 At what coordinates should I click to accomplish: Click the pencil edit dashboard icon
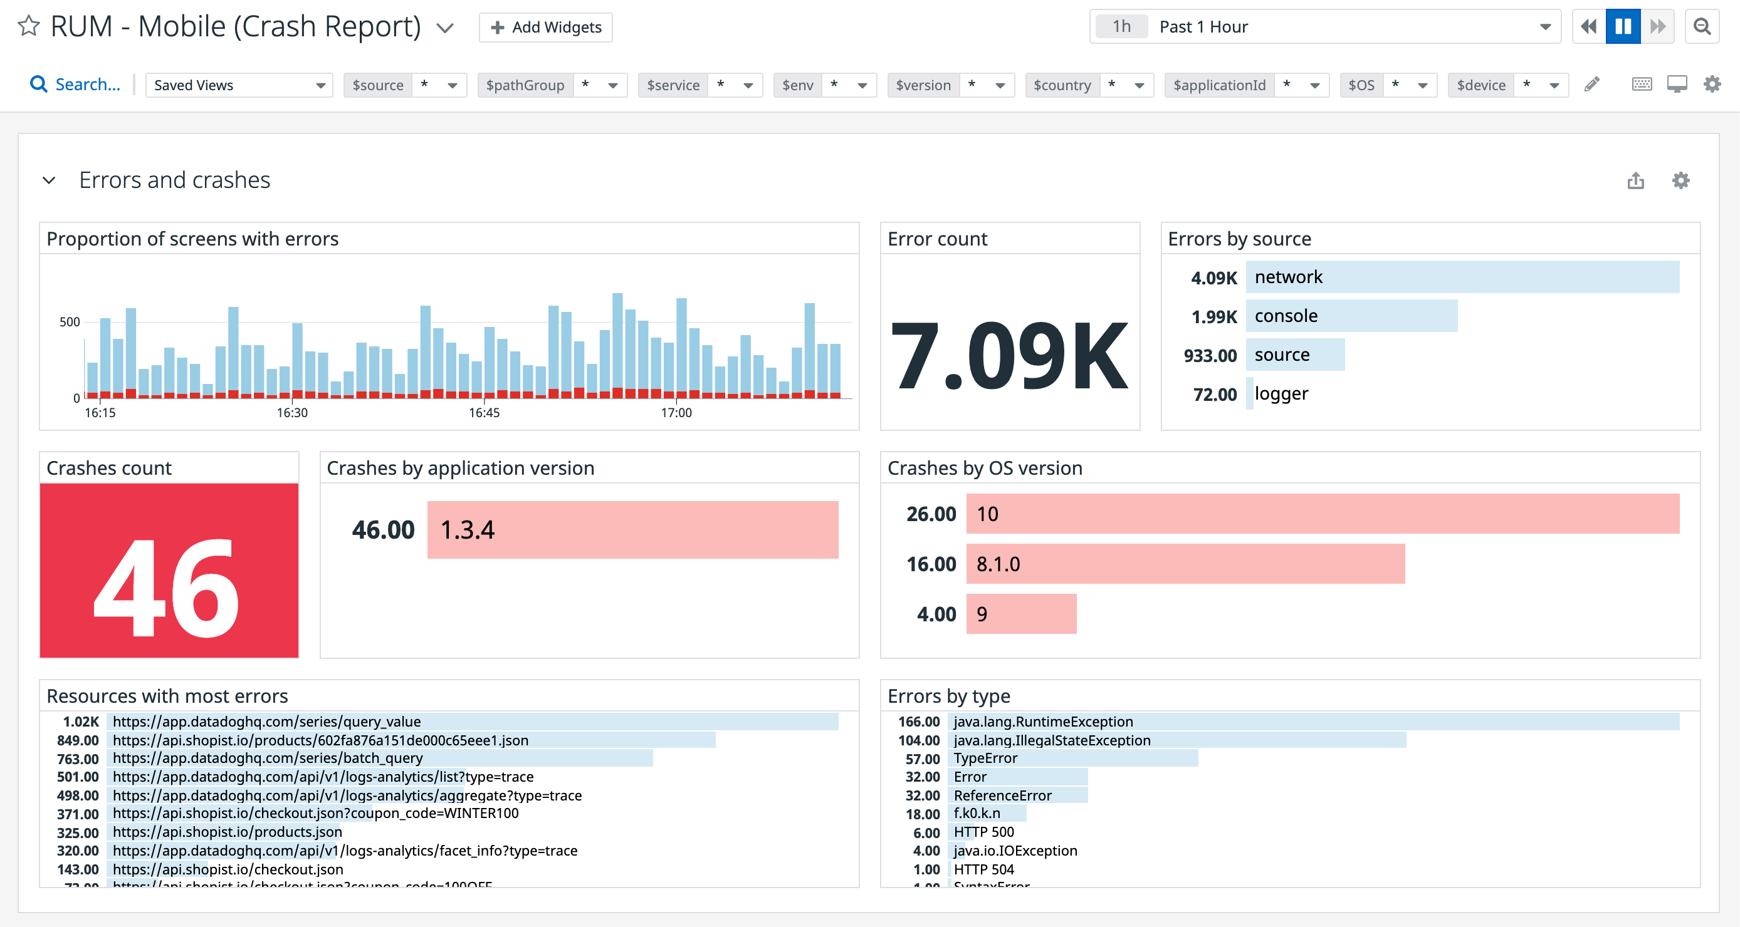click(1592, 85)
